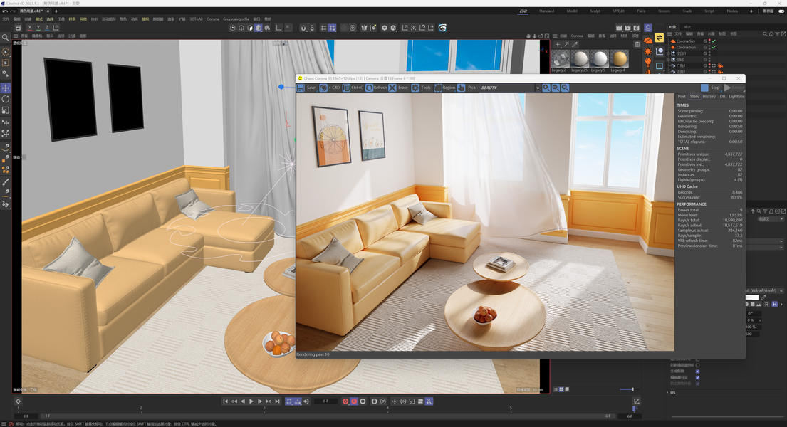Toggle the timeline sound speaker icon
787x427 pixels.
[306, 401]
